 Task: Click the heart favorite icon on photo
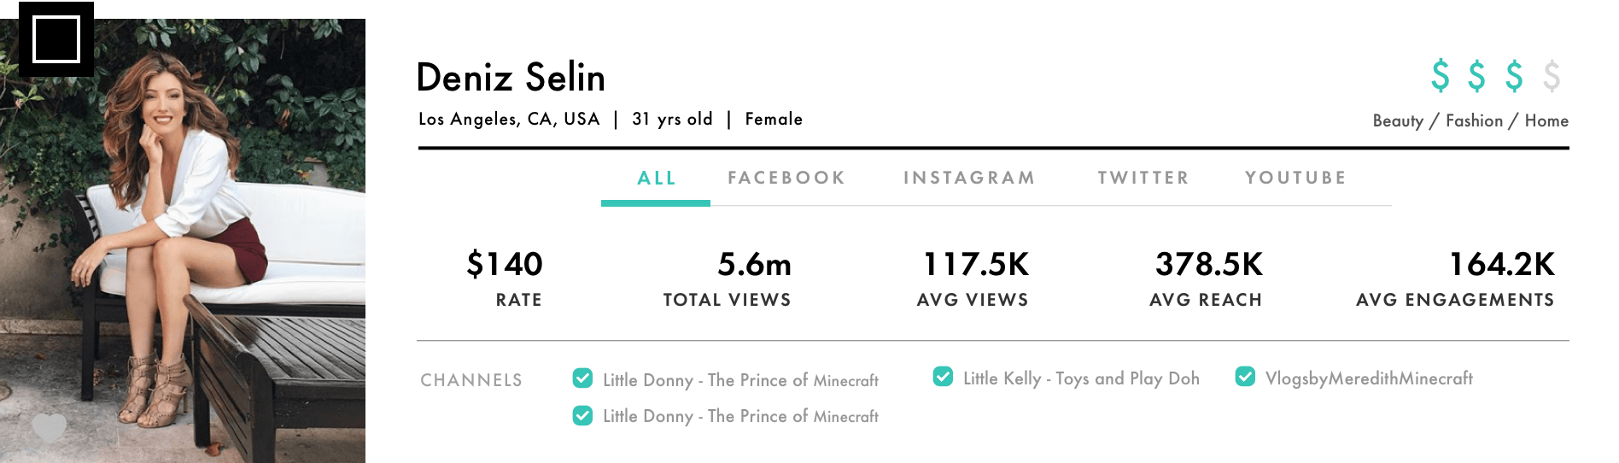click(x=49, y=426)
